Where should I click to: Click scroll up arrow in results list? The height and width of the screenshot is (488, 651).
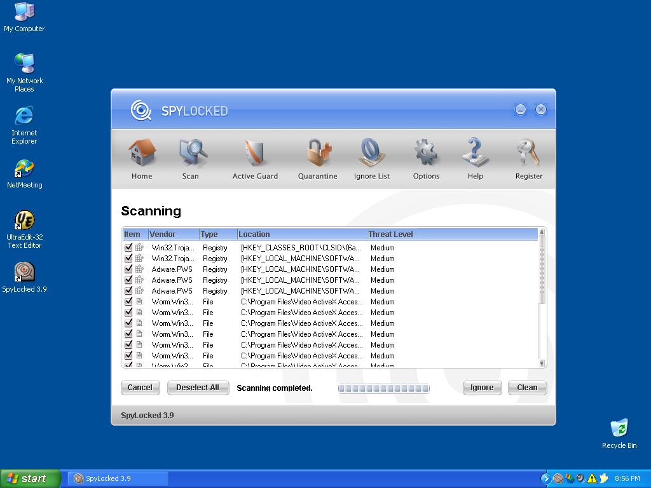pos(542,233)
